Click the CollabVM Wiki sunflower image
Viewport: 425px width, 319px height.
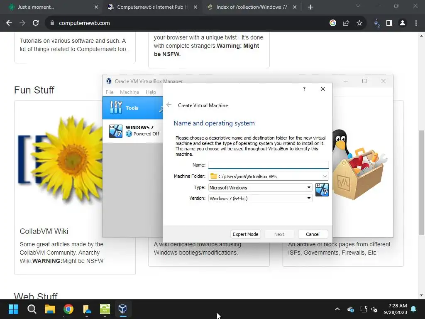pyautogui.click(x=60, y=160)
